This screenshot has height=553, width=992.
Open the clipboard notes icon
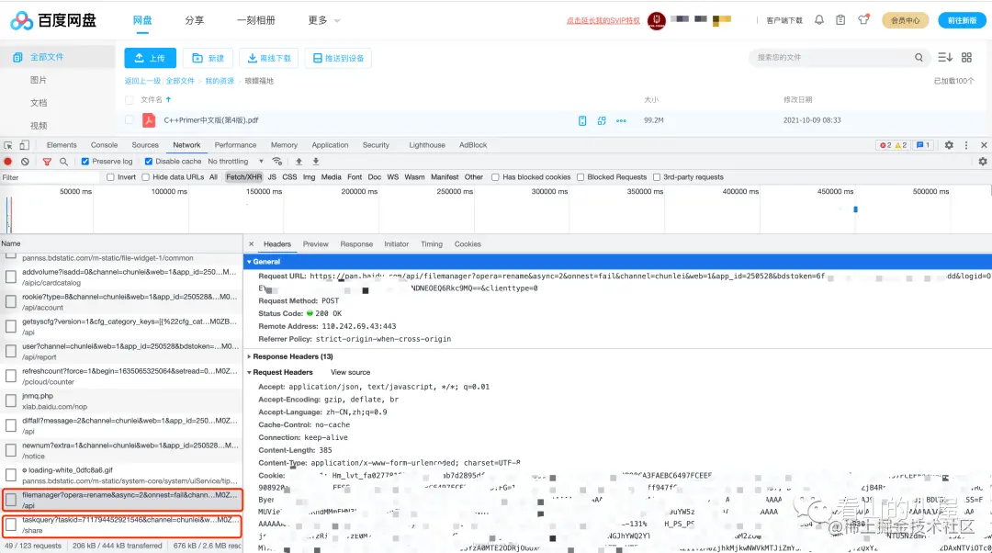(x=840, y=20)
